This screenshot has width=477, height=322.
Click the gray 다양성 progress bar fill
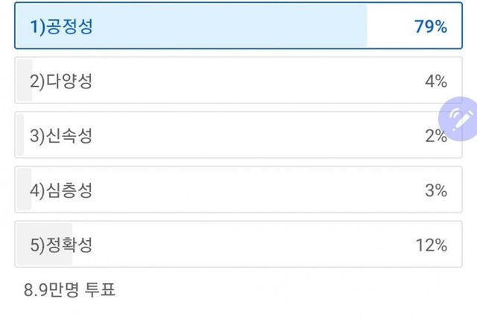point(23,81)
